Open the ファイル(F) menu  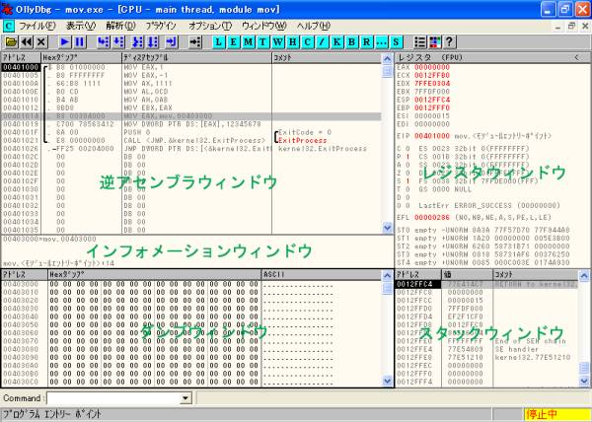[x=37, y=24]
